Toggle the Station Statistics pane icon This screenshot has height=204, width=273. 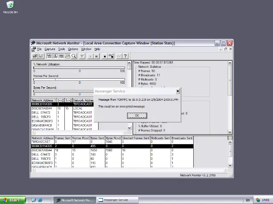[x=68, y=56]
